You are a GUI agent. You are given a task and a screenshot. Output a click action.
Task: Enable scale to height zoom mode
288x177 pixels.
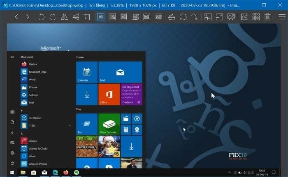(135, 17)
